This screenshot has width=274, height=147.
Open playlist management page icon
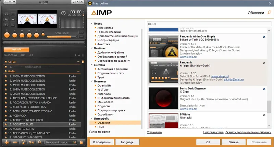tap(82, 142)
